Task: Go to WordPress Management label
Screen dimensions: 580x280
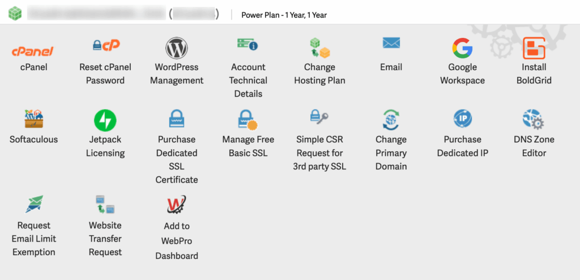Action: [177, 74]
